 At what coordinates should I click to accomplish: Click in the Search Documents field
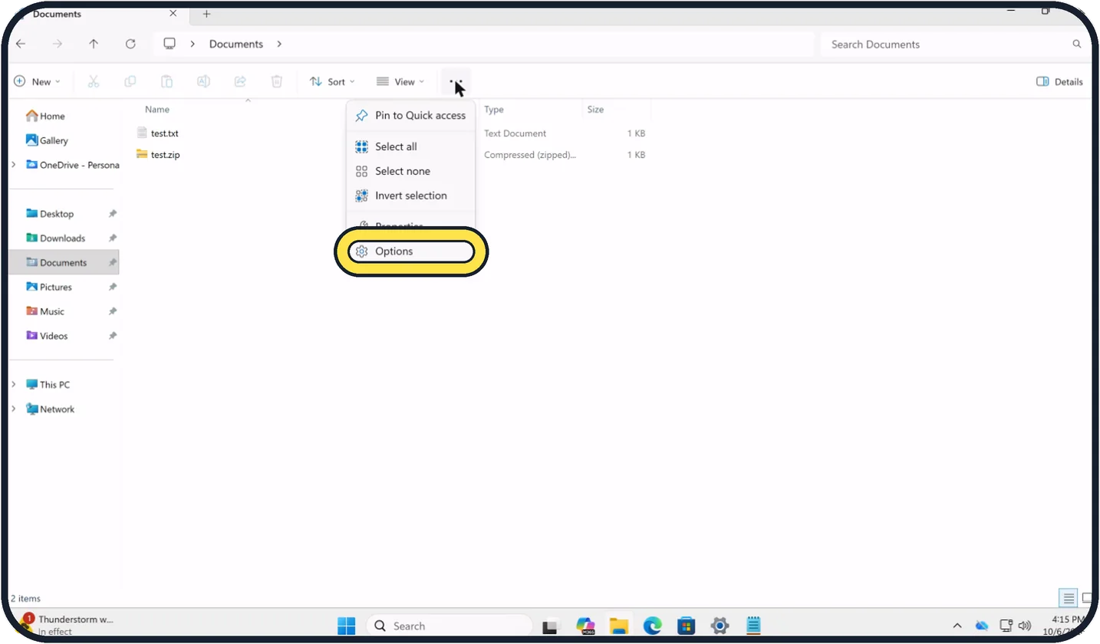(955, 44)
